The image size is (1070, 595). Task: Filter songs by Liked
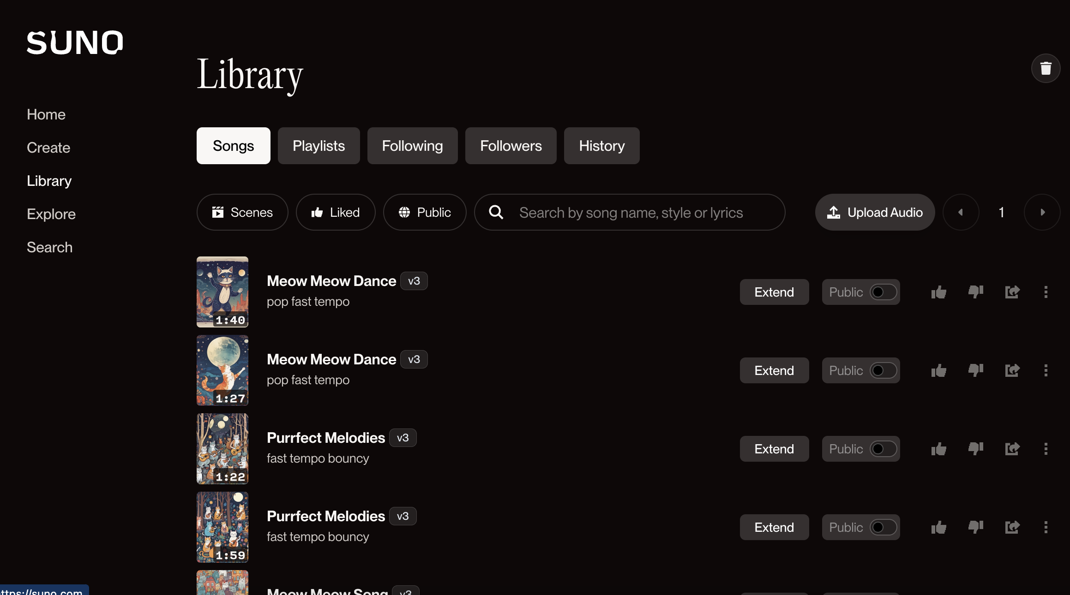pos(336,212)
